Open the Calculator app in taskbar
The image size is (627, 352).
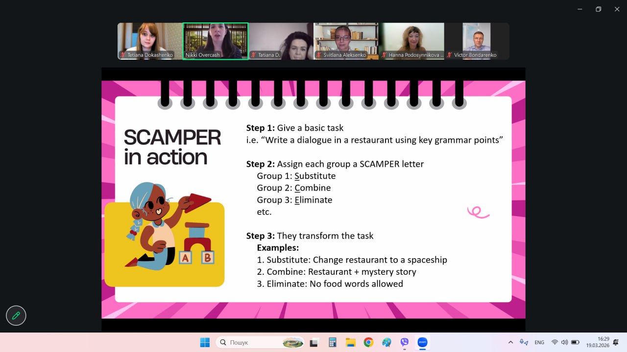[332, 342]
